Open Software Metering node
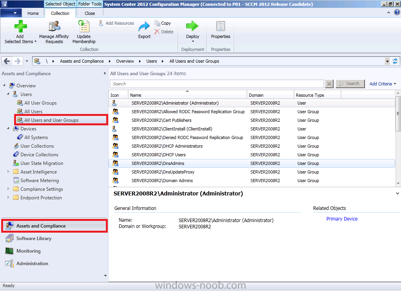Screen dimensions: 401x291 click(36, 181)
